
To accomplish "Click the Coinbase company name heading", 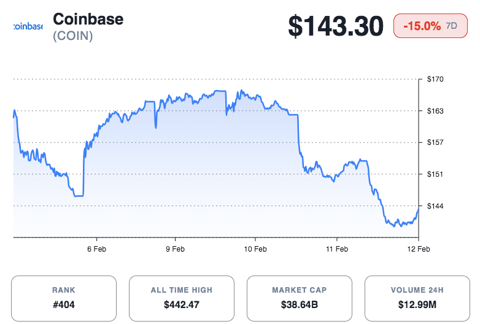I will (88, 19).
